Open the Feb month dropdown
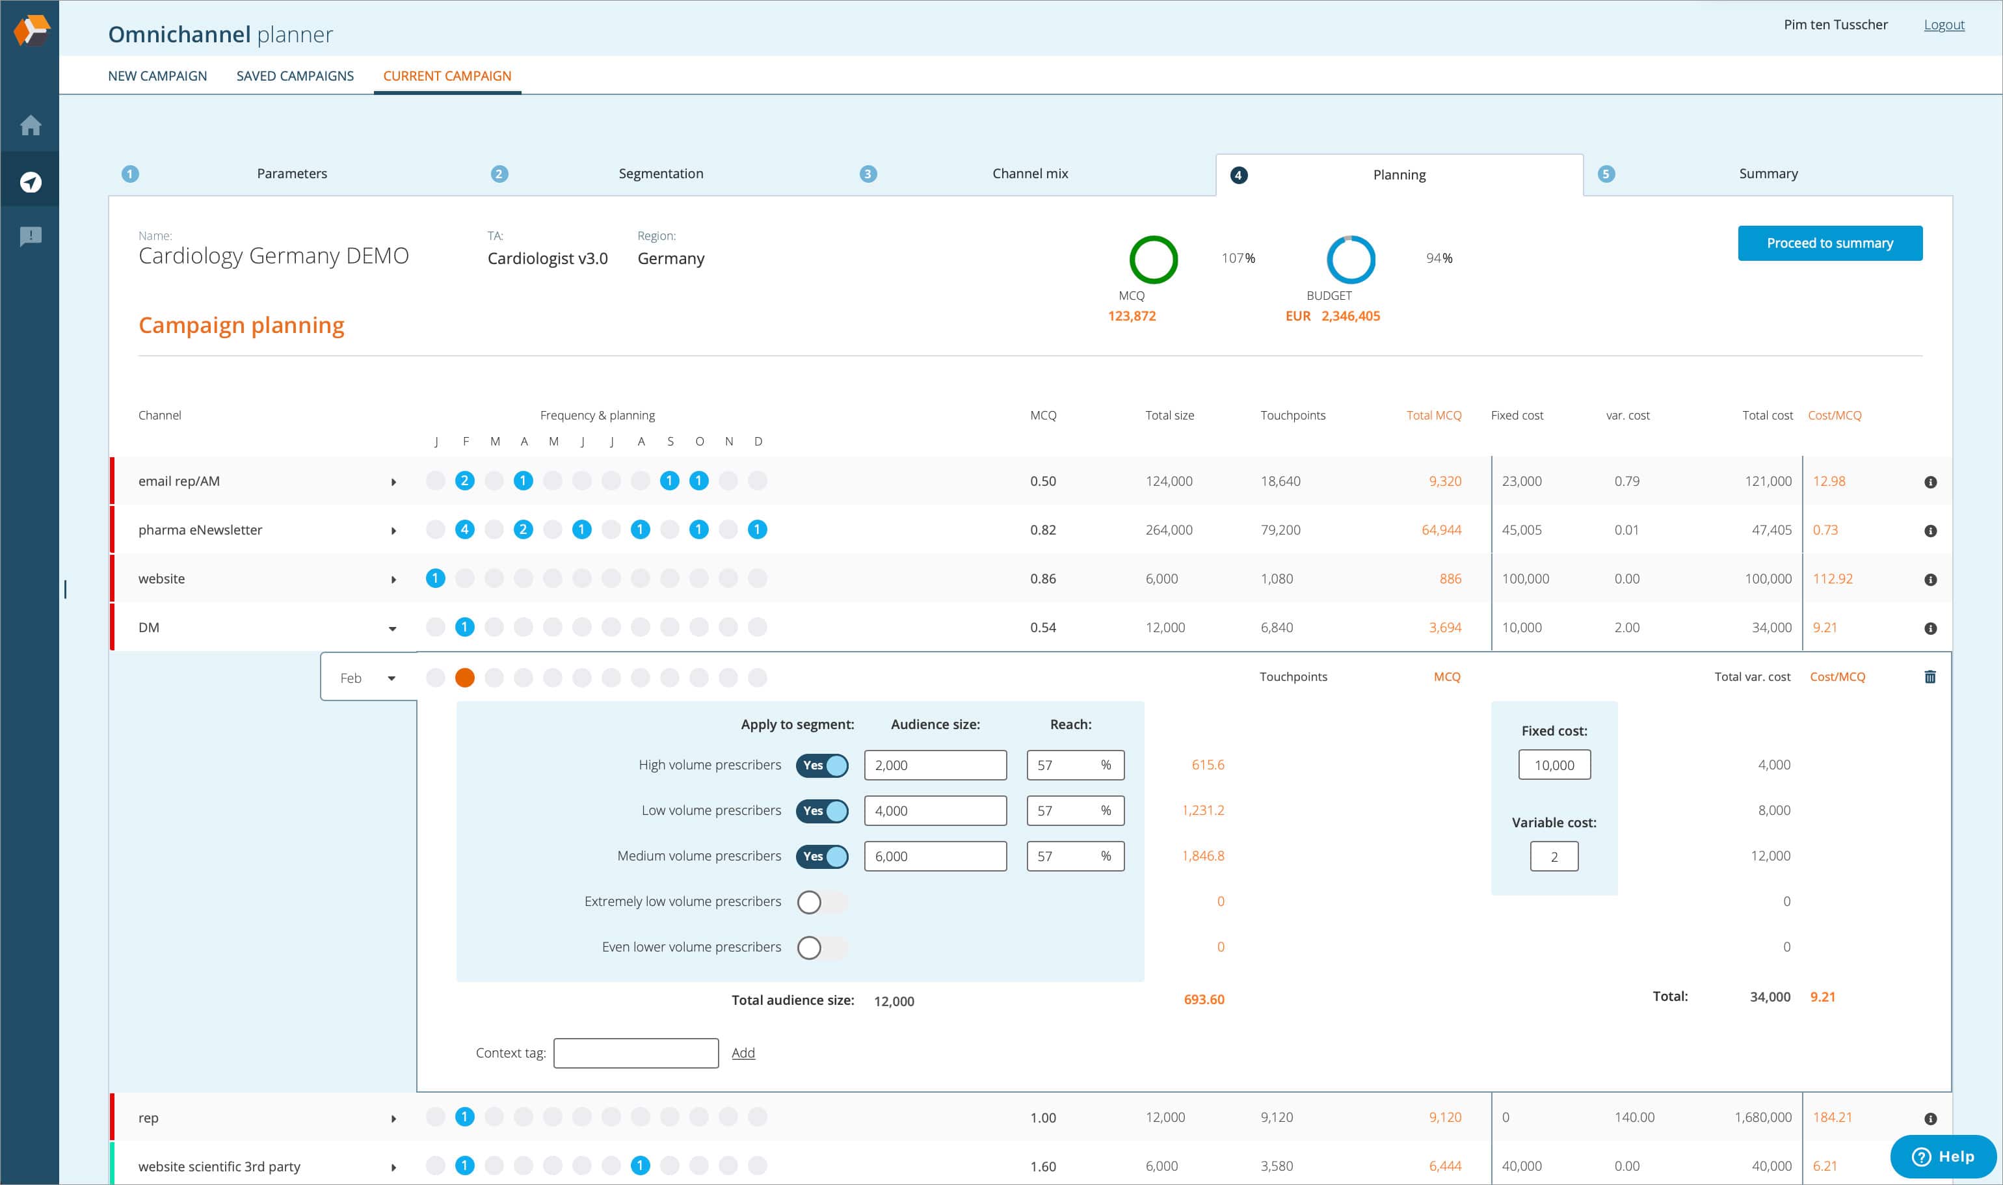 coord(369,678)
